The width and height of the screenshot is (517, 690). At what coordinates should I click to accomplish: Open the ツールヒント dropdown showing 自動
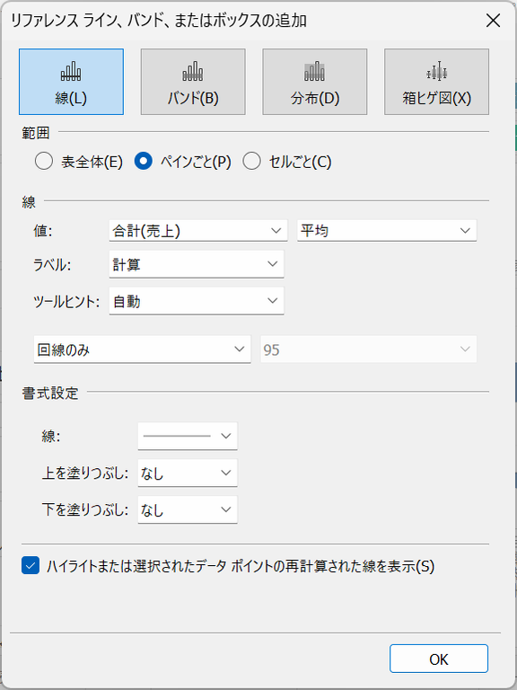[x=197, y=301]
